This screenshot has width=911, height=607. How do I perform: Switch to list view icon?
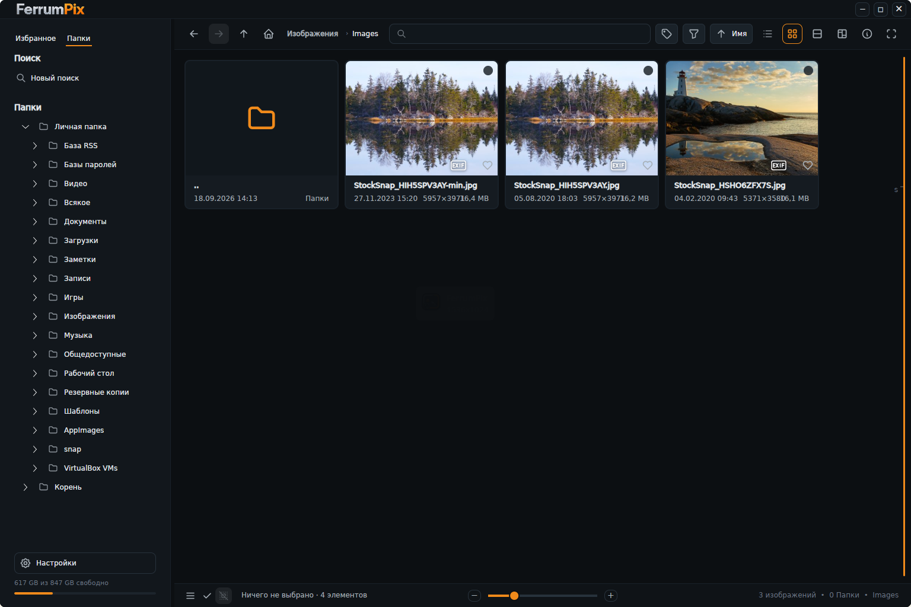pyautogui.click(x=767, y=34)
